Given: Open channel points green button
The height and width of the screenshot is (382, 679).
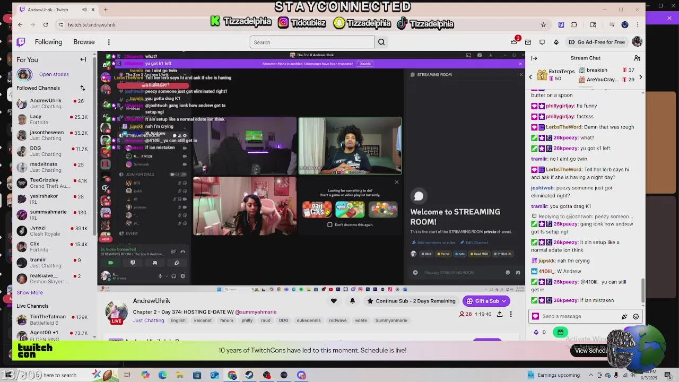Looking at the screenshot, I should [x=560, y=332].
